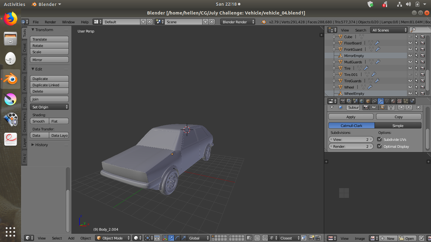Open the Render menu
This screenshot has height=242, width=431.
coord(50,22)
